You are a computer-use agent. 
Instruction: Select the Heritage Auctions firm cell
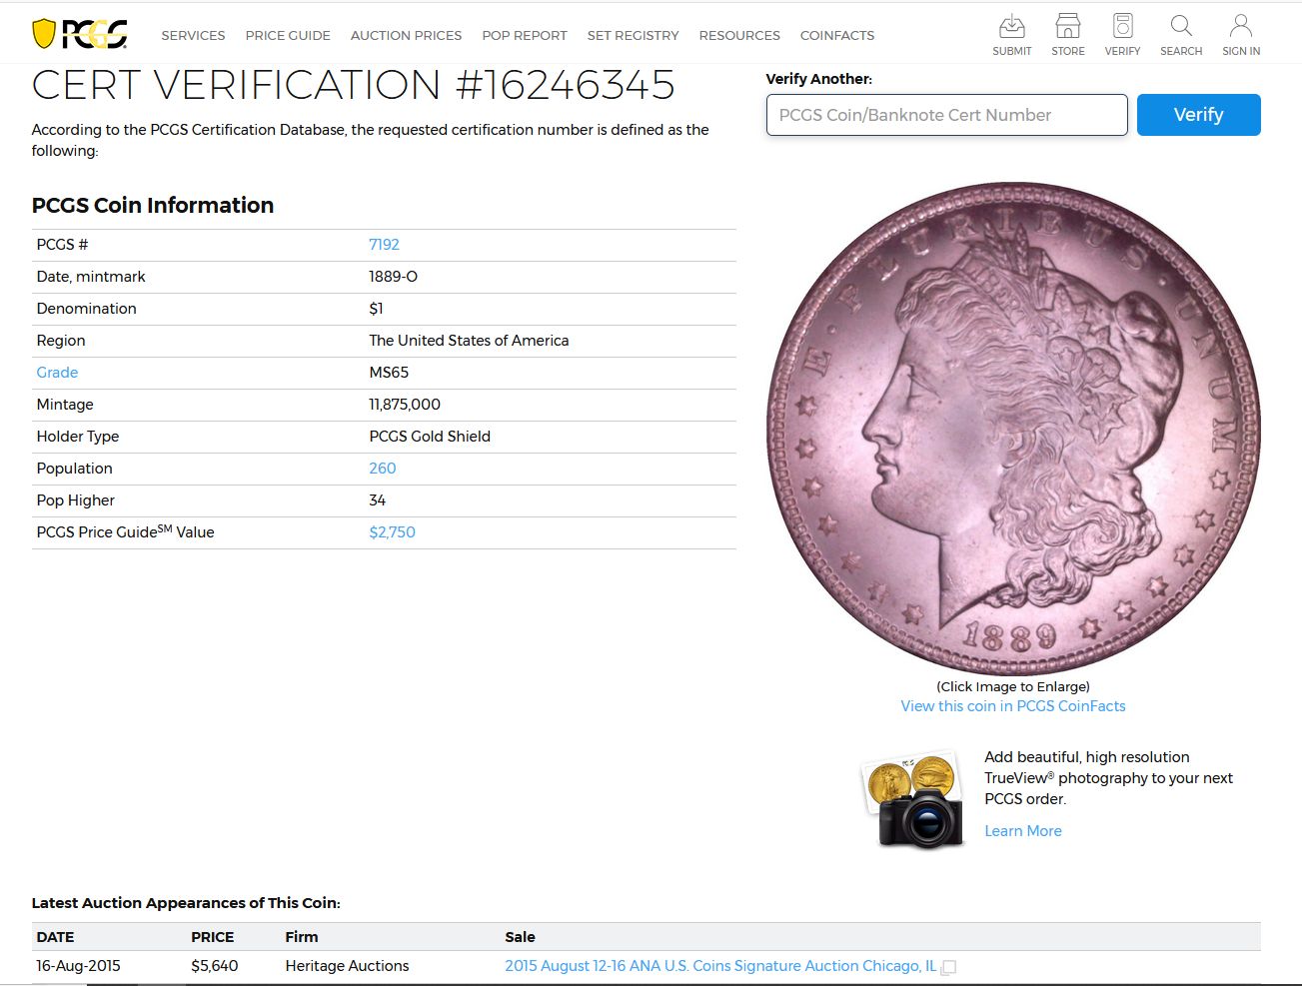tap(347, 966)
